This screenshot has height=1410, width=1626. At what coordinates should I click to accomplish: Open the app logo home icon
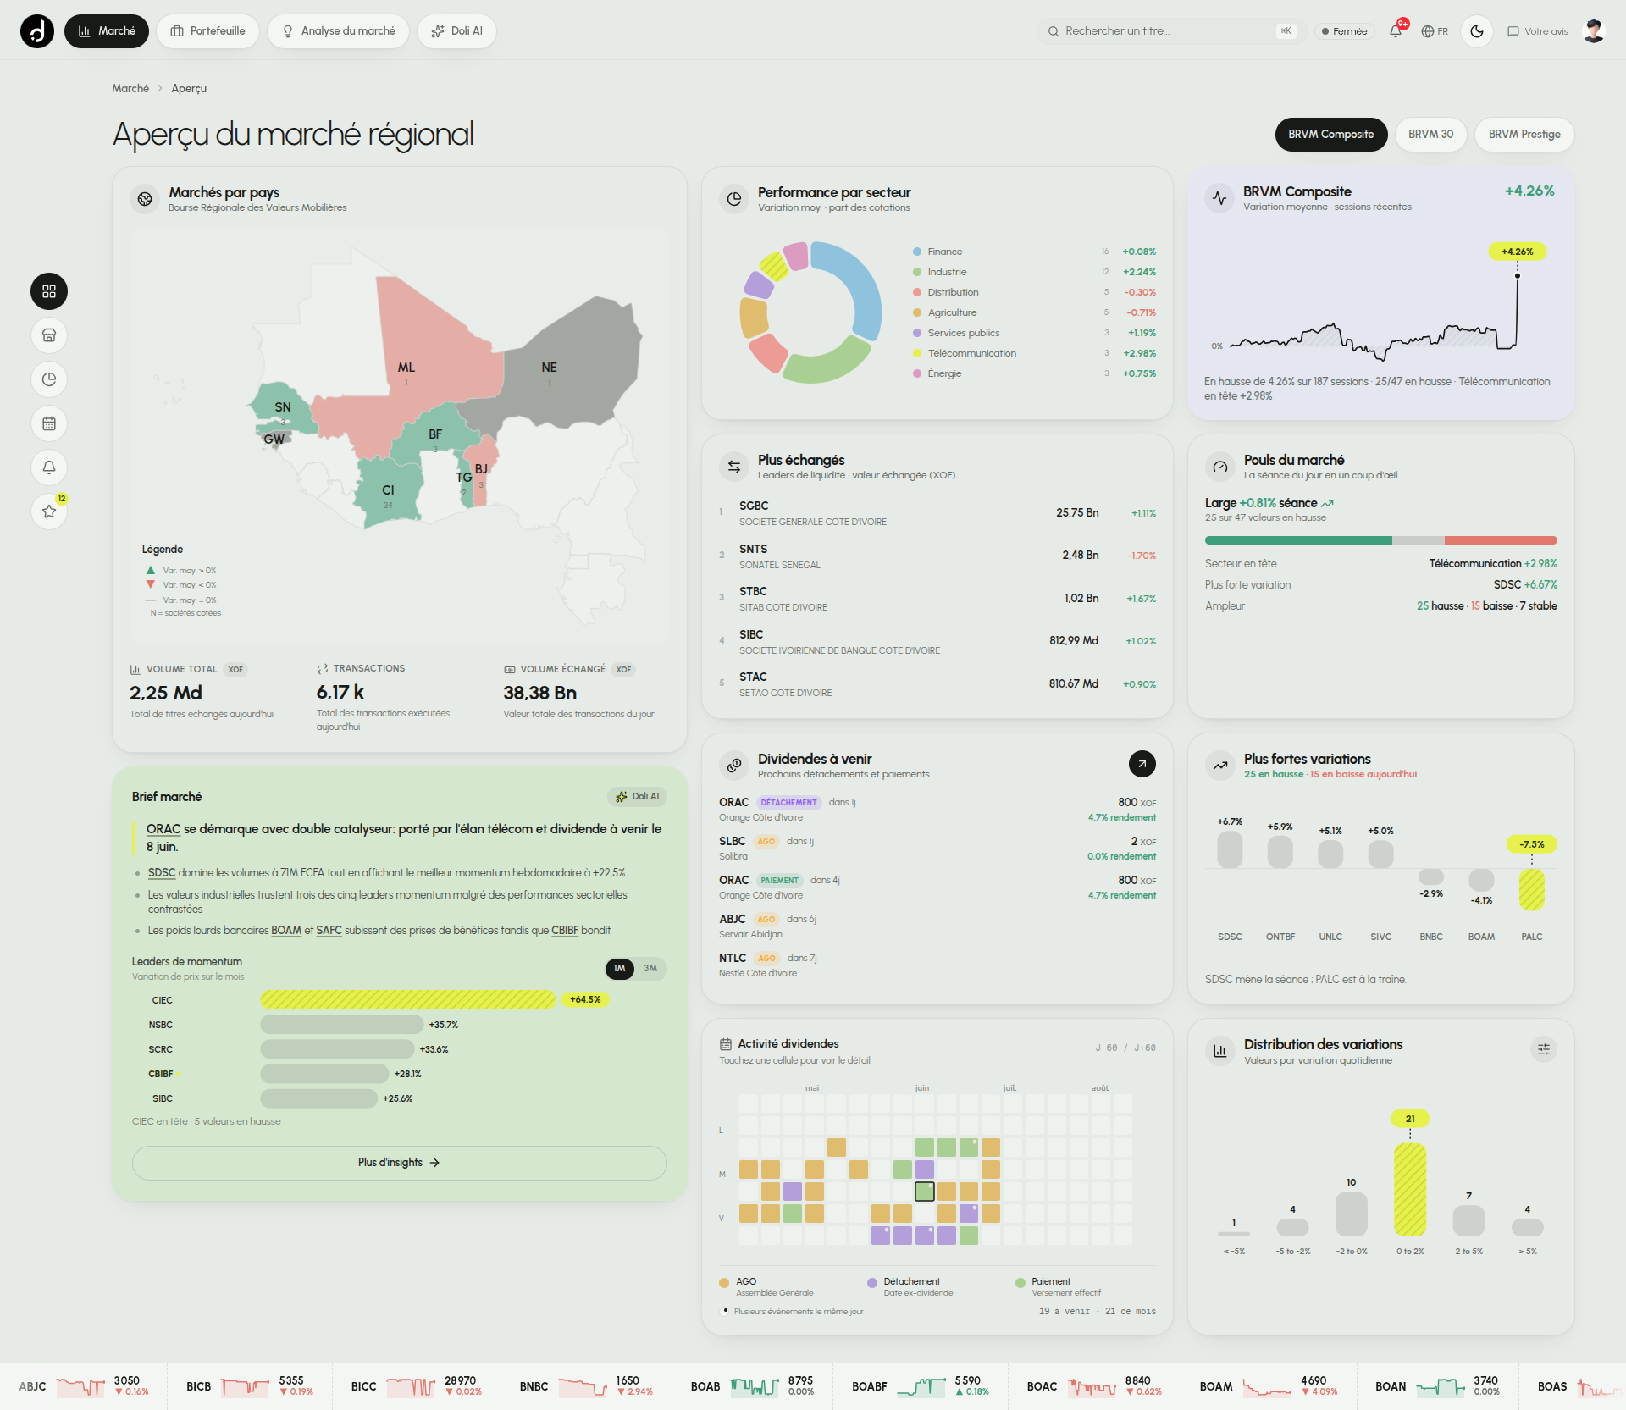[x=37, y=31]
